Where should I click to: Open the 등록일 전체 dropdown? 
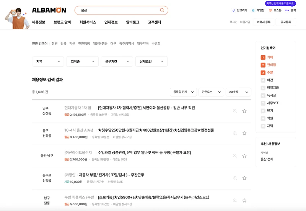click(183, 92)
